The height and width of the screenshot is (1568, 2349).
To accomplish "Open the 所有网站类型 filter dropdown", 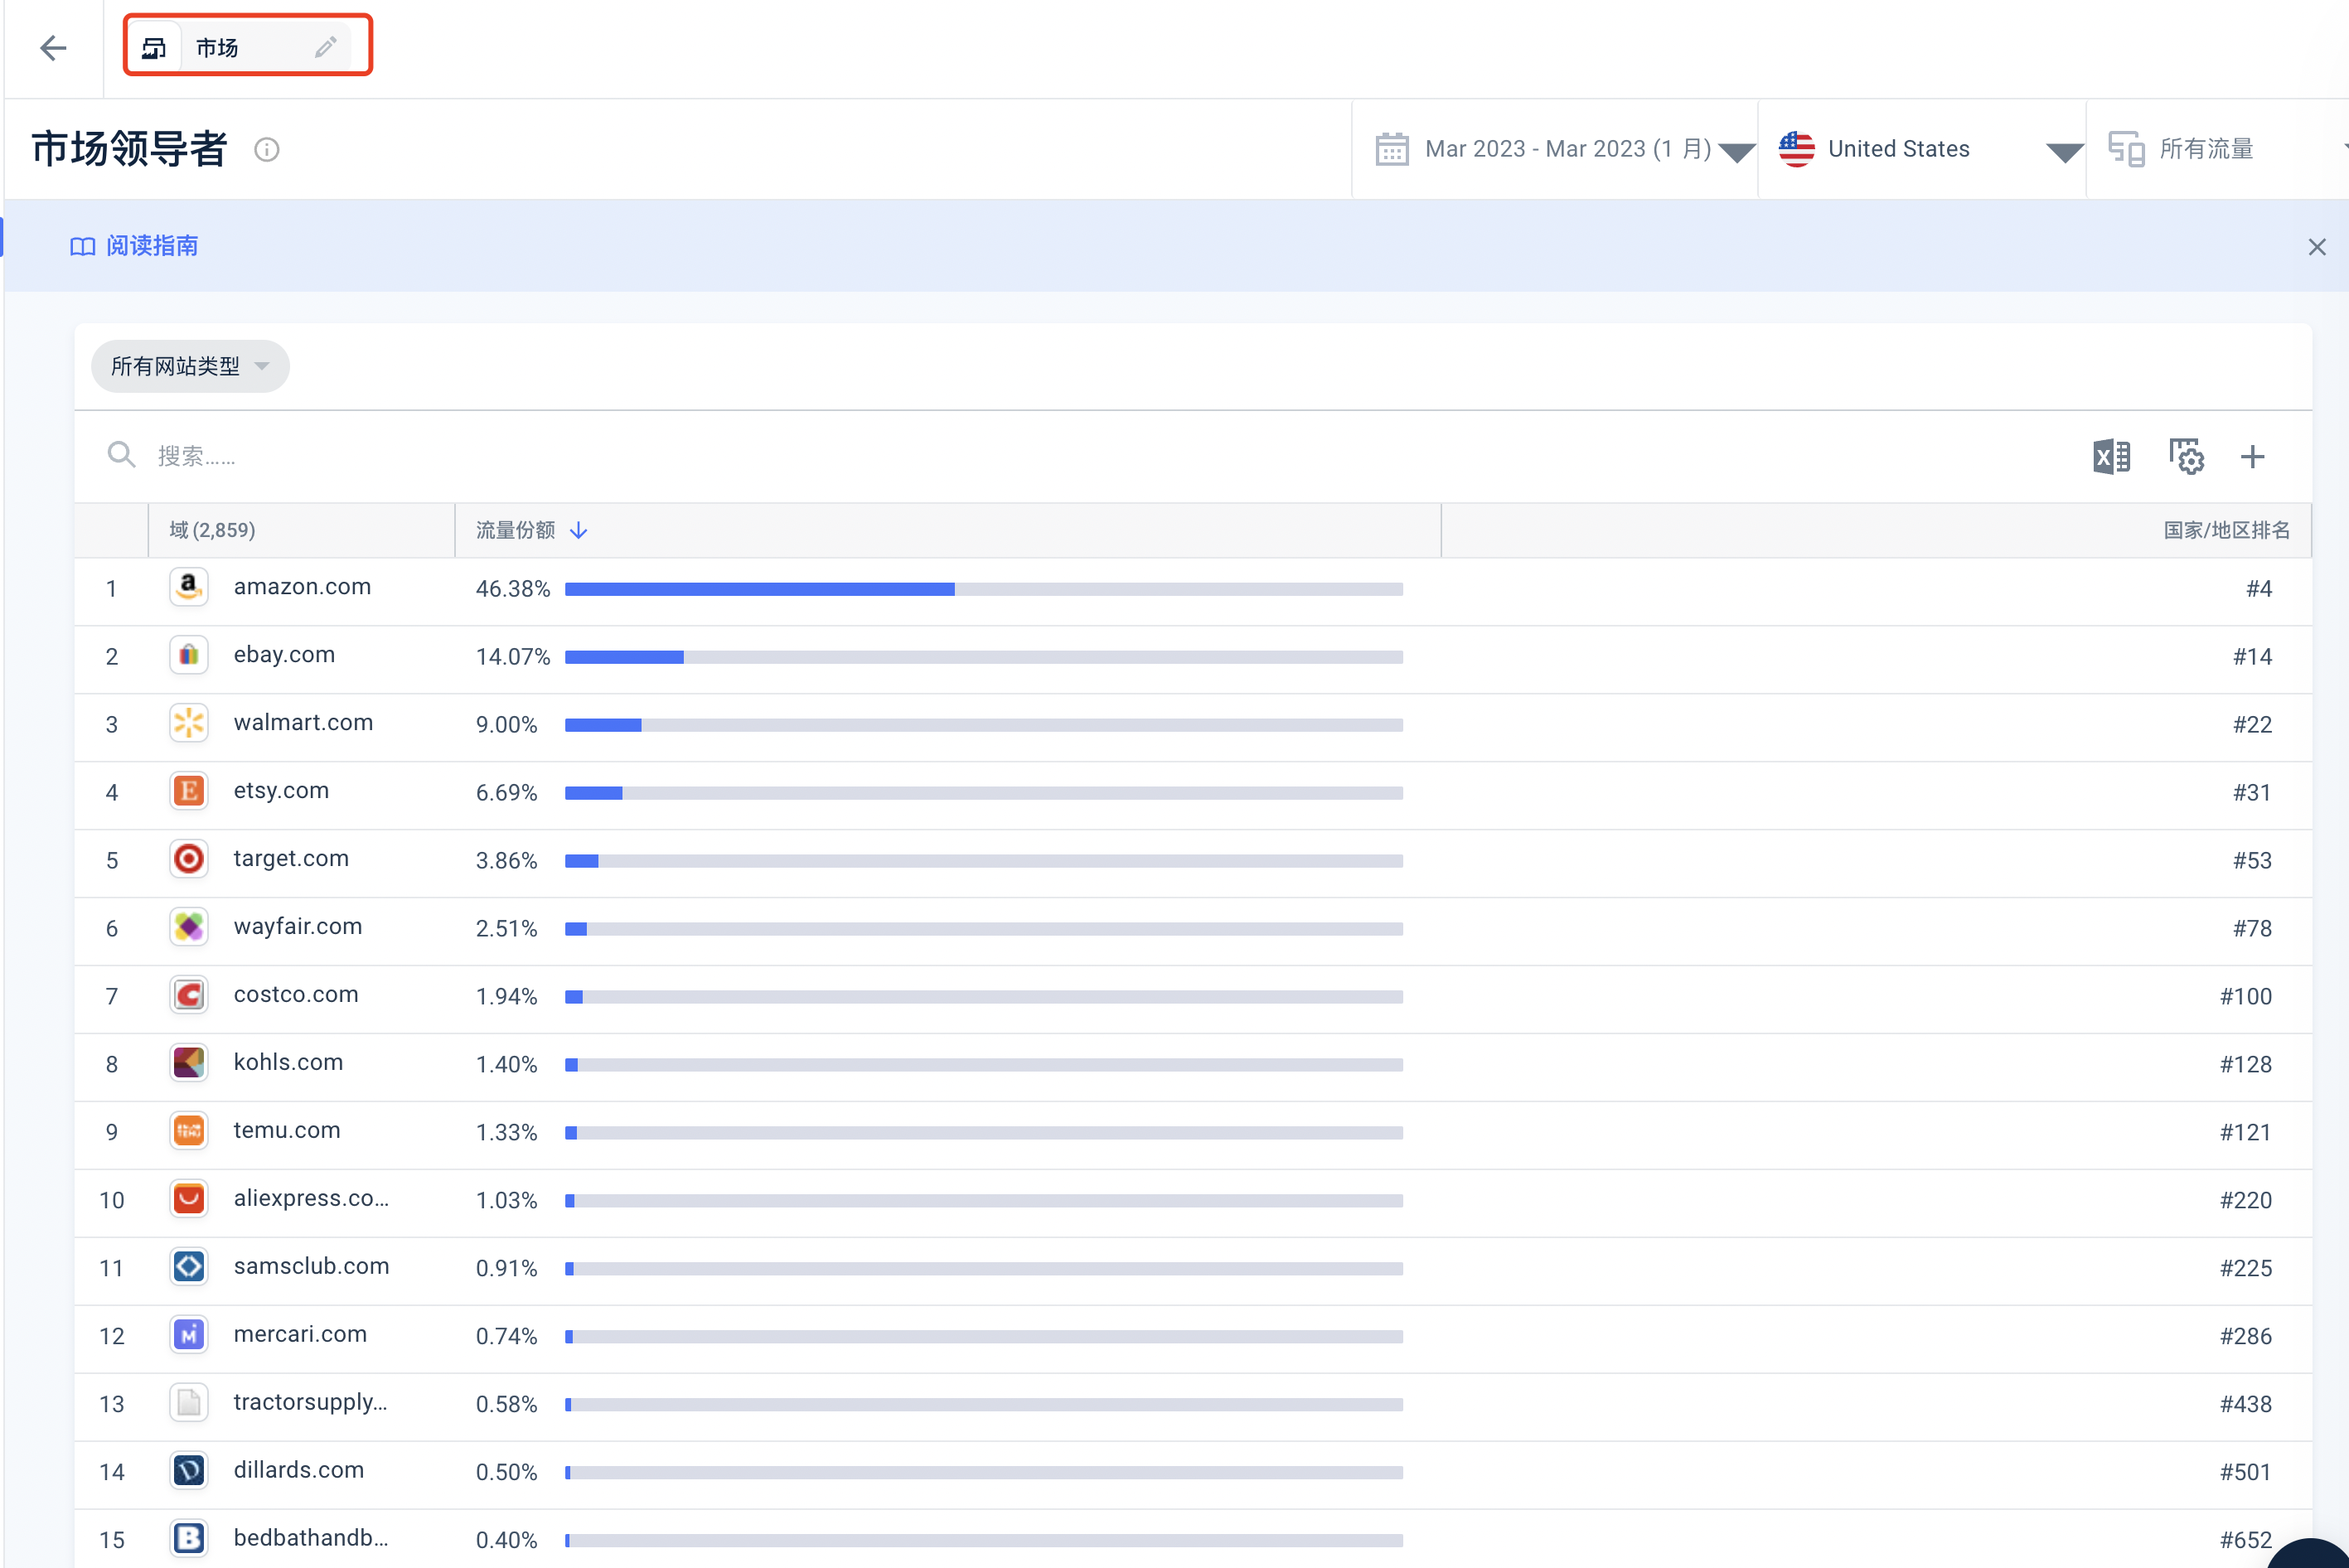I will click(190, 366).
